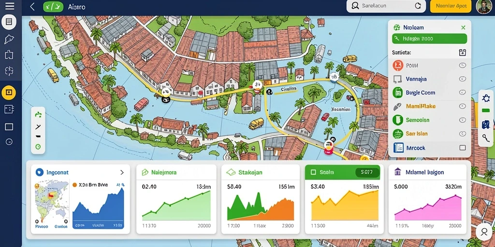The image size is (495, 247).
Task: Open the gear settings icon on right toolbar
Action: [x=486, y=98]
